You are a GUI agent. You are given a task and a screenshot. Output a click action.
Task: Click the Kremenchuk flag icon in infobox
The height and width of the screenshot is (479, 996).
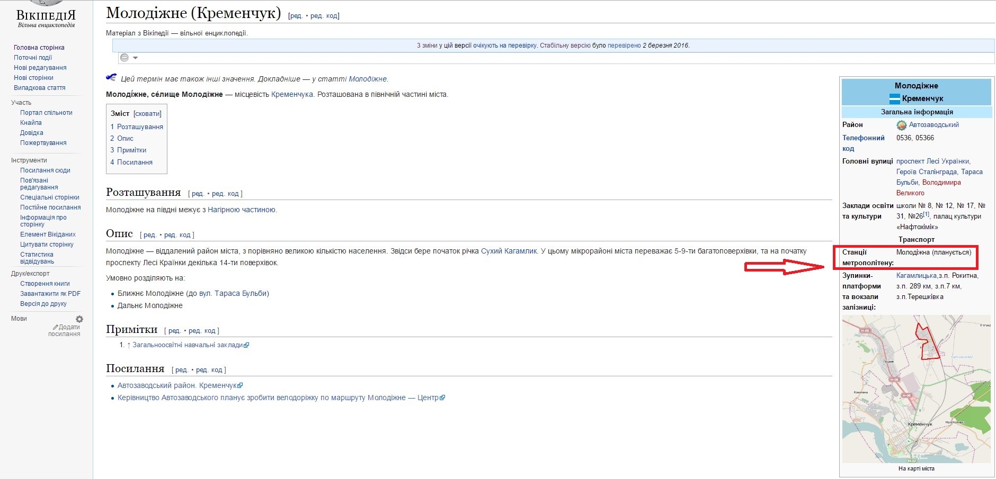point(894,98)
